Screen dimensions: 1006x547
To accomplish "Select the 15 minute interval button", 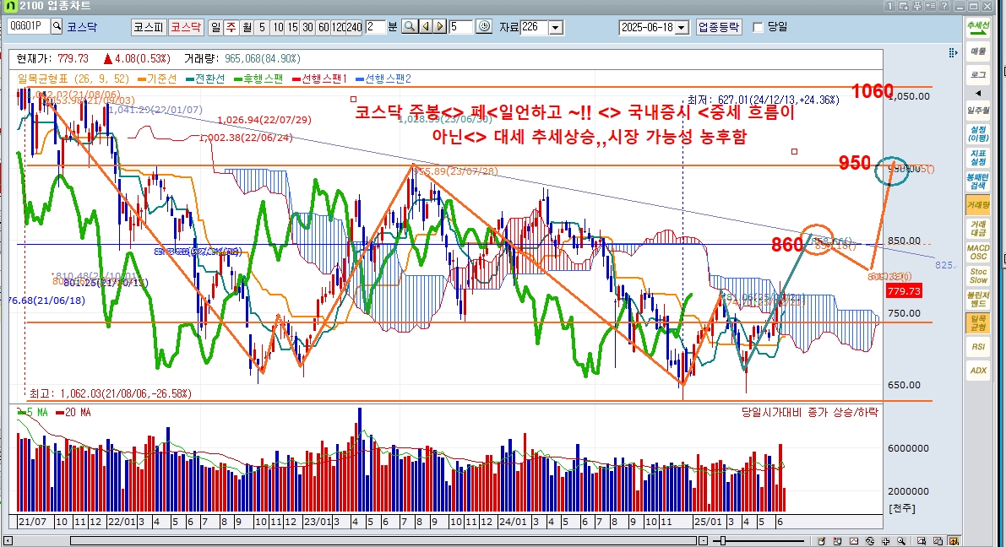I will coord(292,27).
